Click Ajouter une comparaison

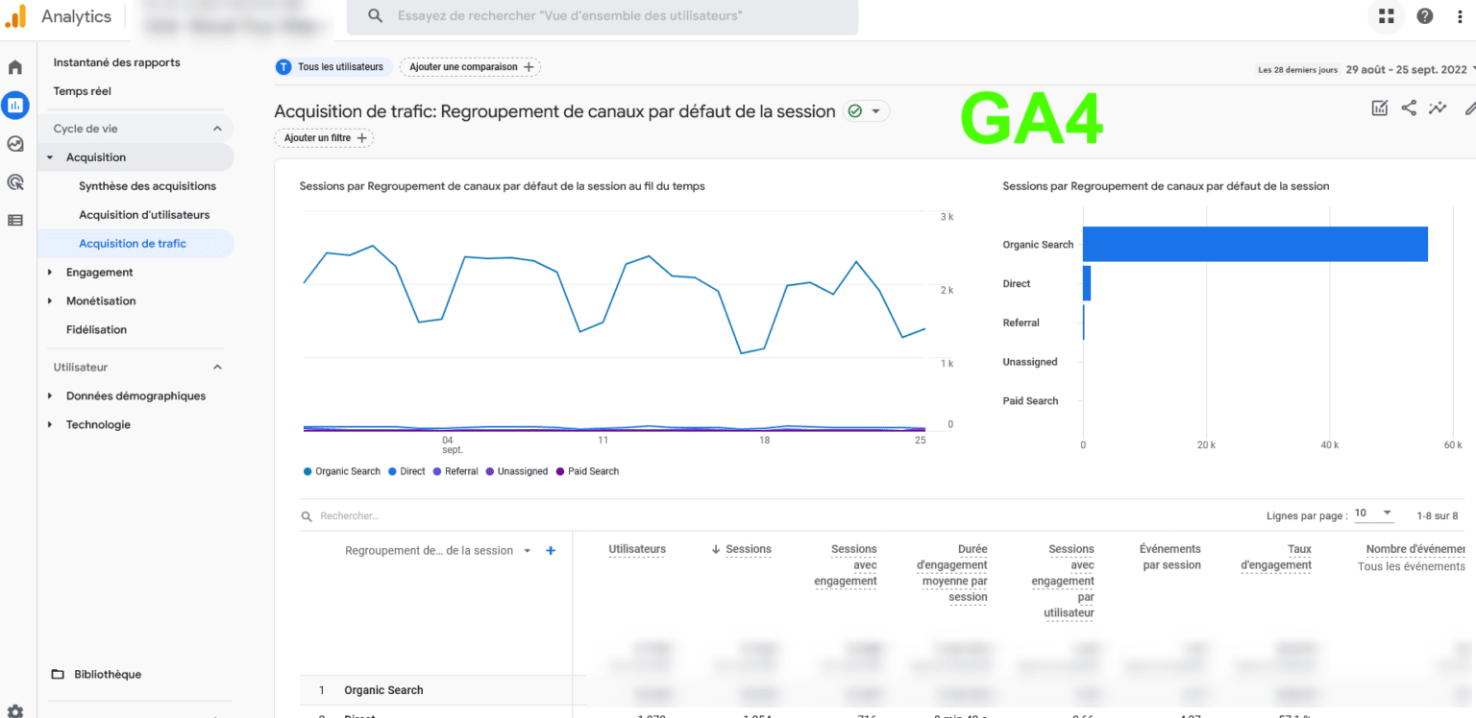470,67
